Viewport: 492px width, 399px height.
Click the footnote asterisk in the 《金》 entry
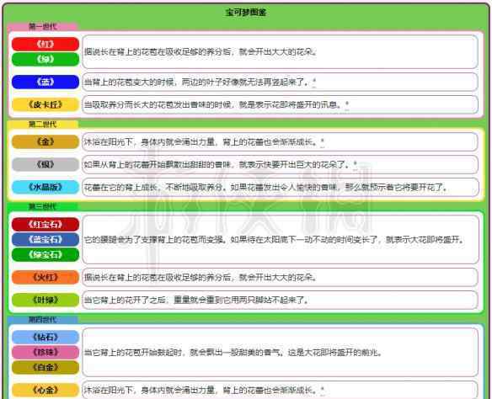tap(323, 142)
